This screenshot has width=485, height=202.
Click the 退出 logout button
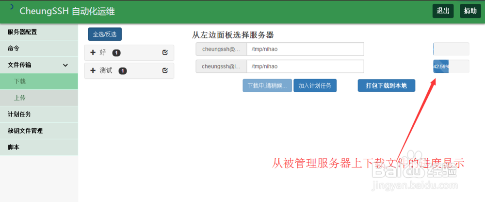pyautogui.click(x=443, y=11)
